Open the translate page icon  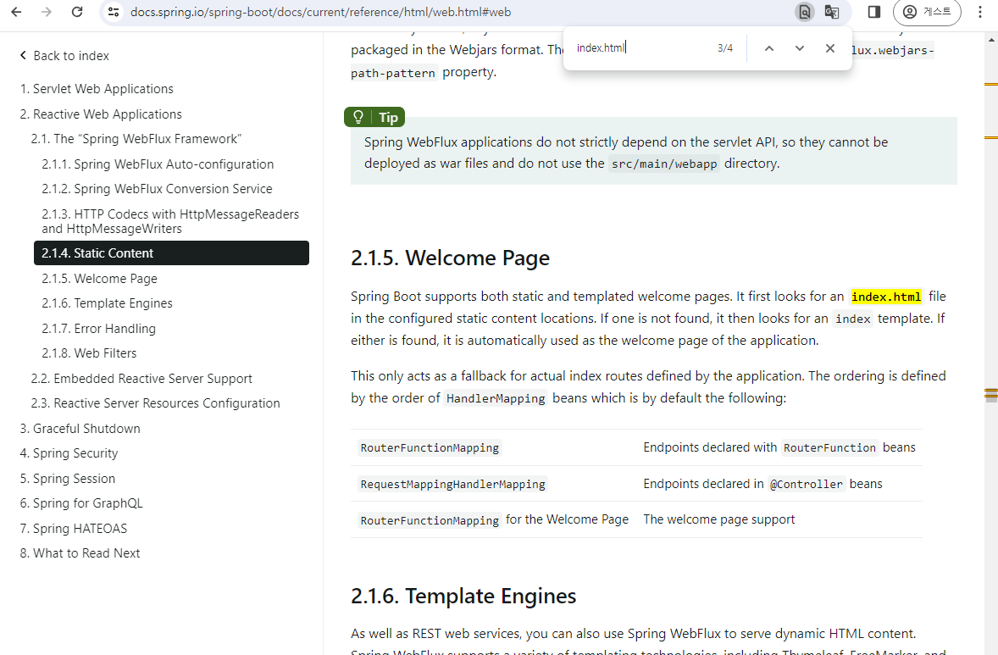(x=831, y=12)
